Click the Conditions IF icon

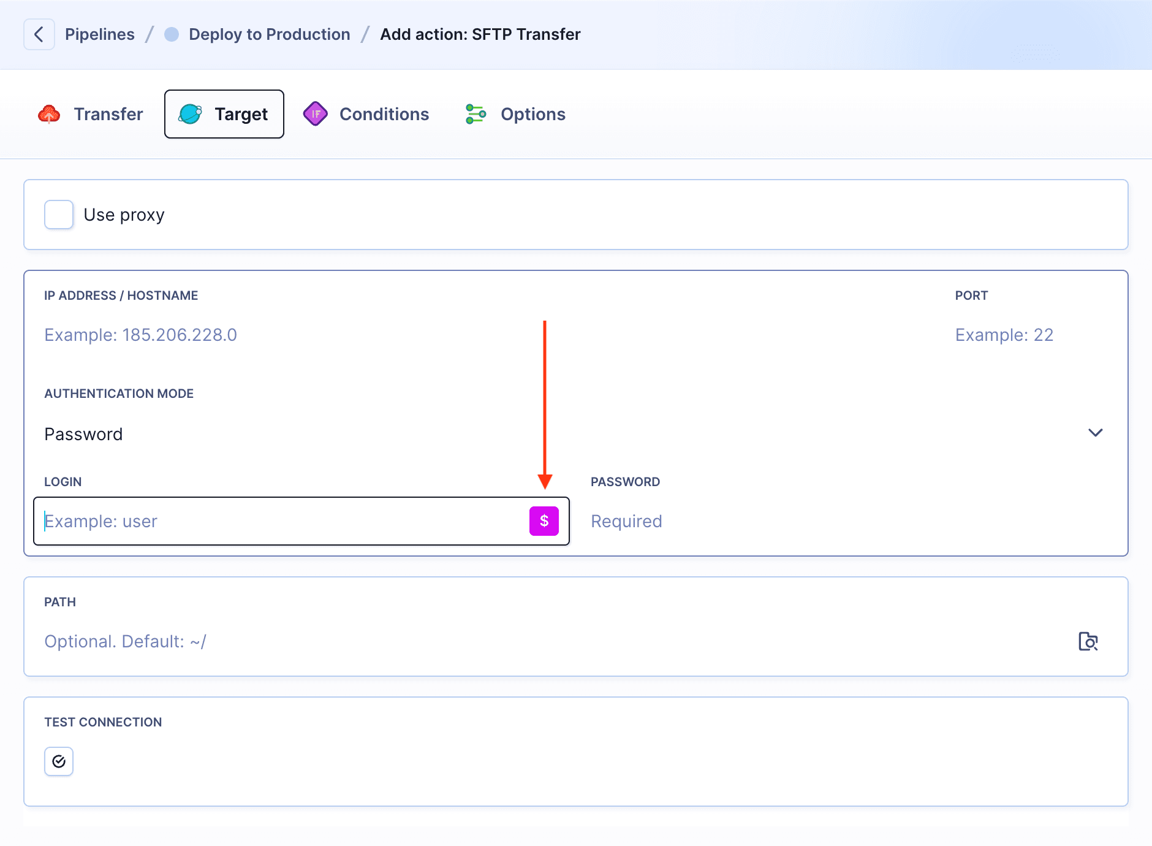pos(316,113)
